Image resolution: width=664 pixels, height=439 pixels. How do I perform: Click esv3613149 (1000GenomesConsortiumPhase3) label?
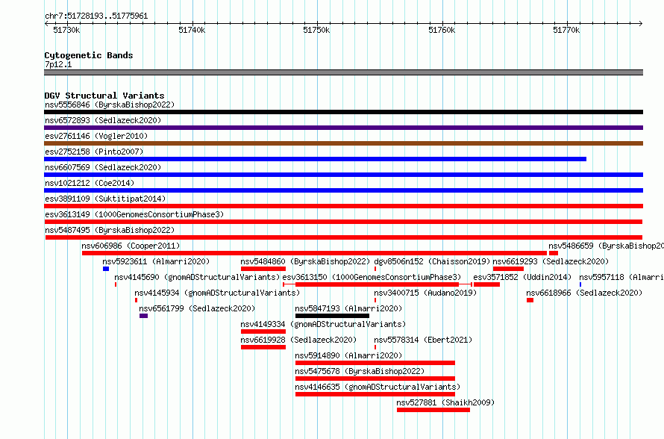click(x=134, y=214)
